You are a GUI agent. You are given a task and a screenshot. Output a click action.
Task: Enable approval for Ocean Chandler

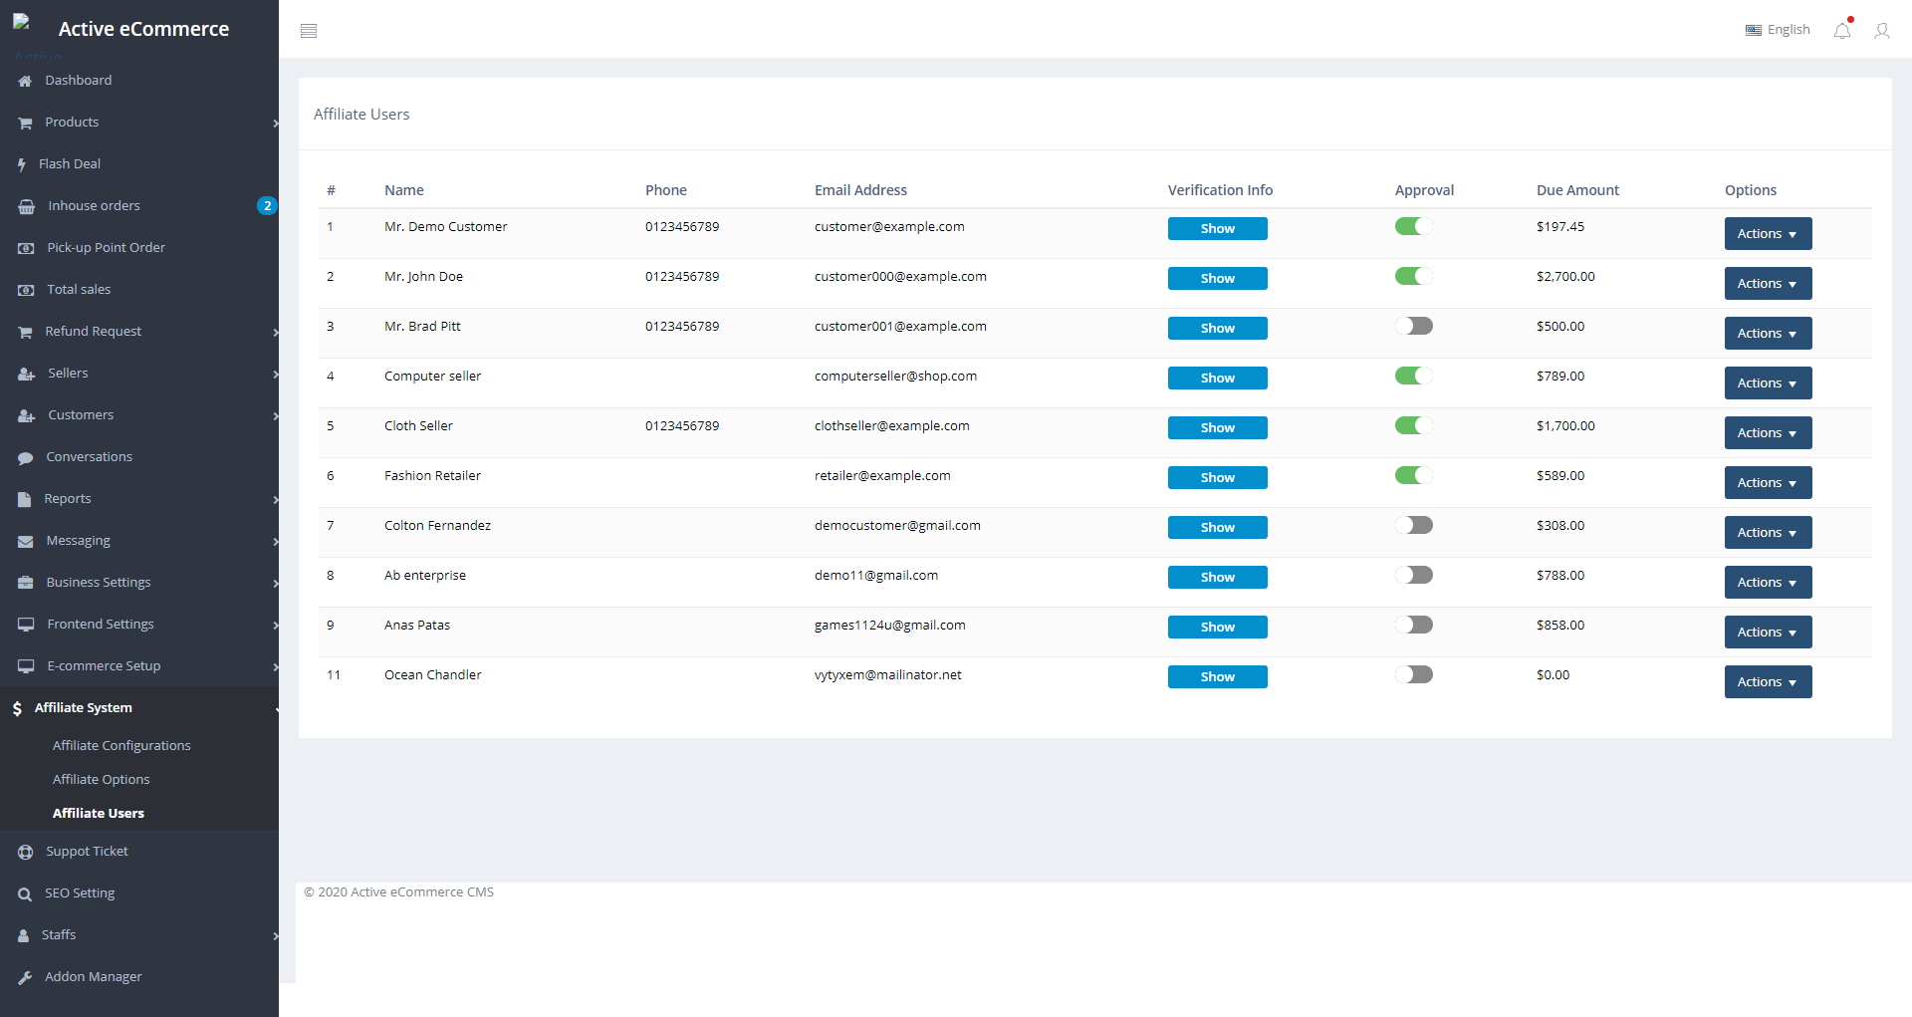pyautogui.click(x=1413, y=674)
